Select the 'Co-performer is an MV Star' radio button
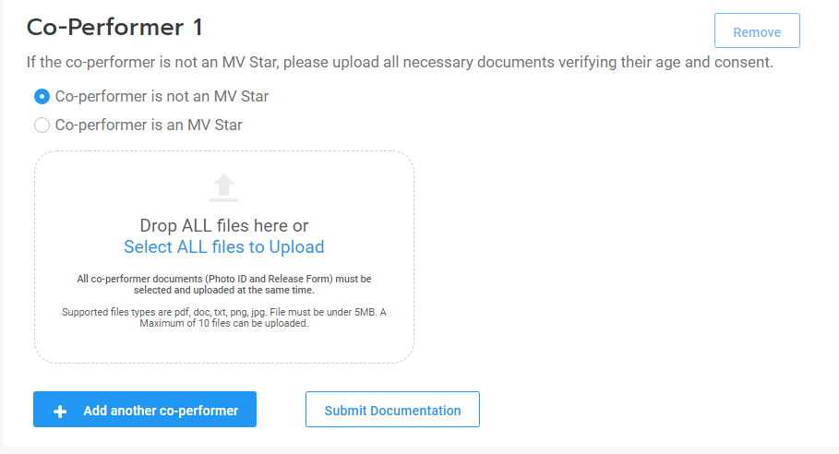 point(42,125)
